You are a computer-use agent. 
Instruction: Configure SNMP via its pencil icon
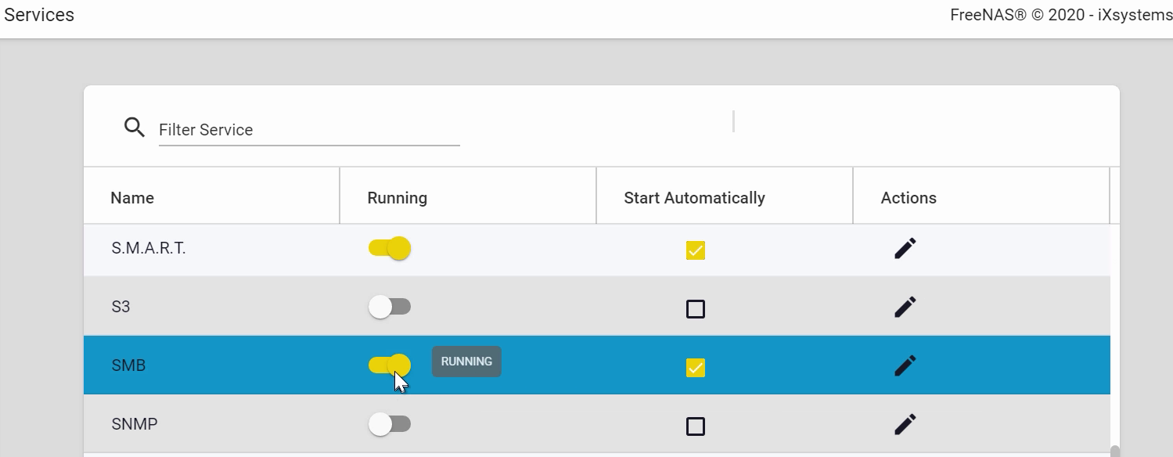pos(905,424)
